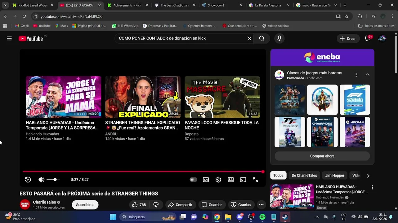Click the red video progress bar
Screen dimensions: 398x223
143,172
